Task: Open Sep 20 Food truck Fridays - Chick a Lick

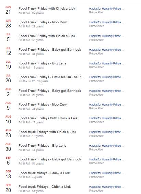Action: point(45,187)
